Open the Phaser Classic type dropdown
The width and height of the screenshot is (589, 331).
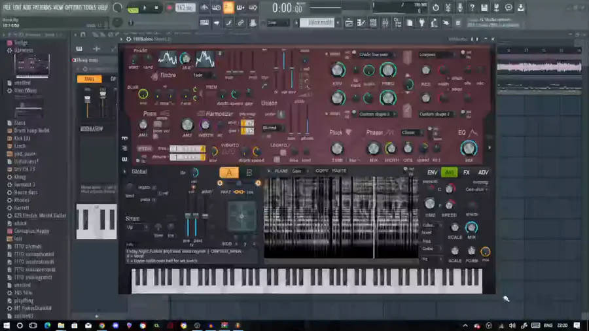(412, 133)
